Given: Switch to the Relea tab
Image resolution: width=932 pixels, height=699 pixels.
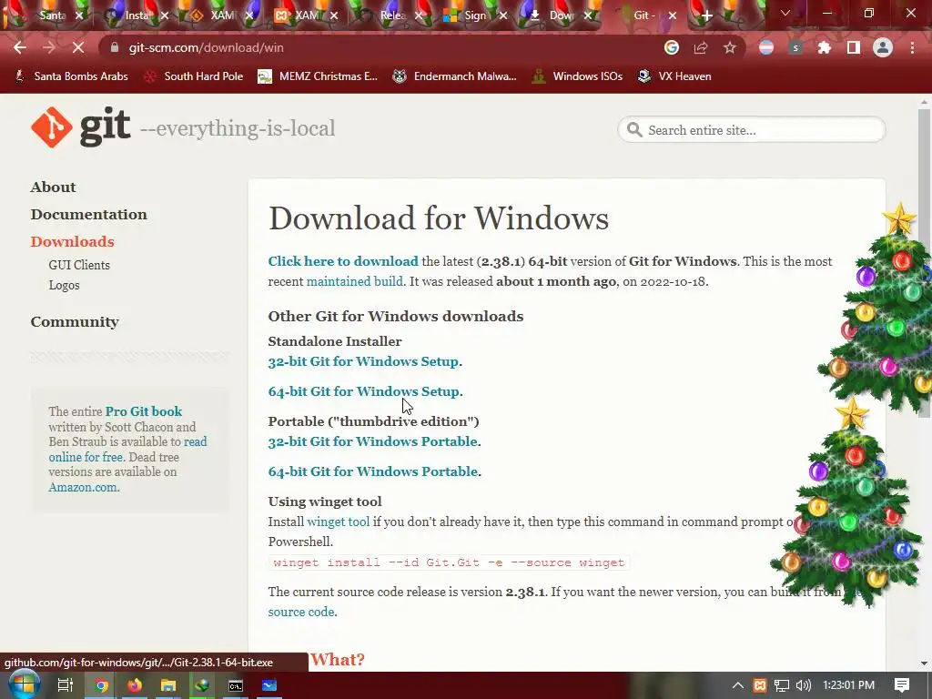Looking at the screenshot, I should (x=392, y=15).
